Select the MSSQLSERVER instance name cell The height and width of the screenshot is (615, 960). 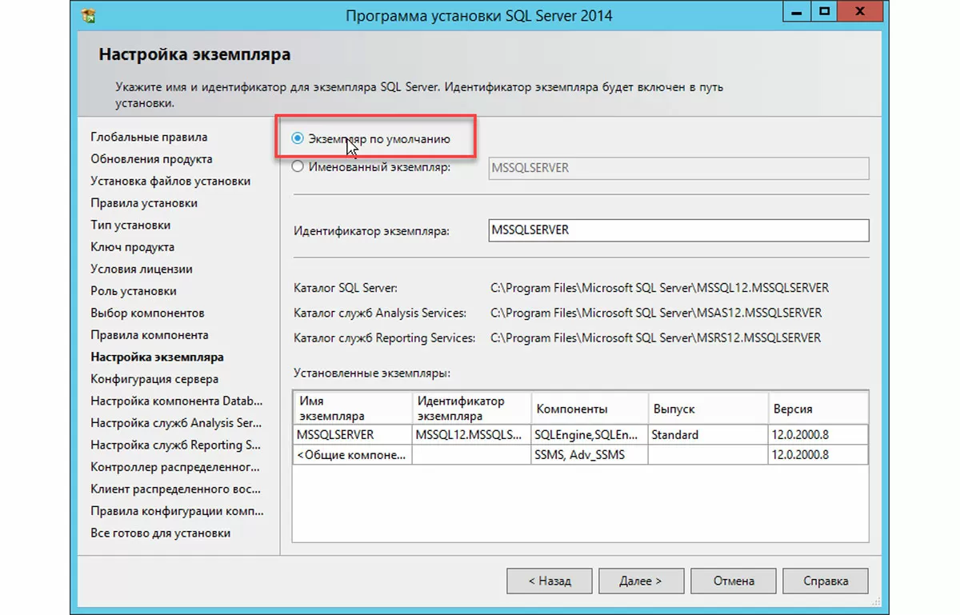click(353, 435)
